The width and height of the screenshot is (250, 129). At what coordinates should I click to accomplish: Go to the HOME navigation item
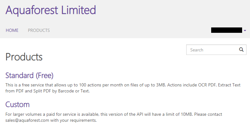click(12, 30)
